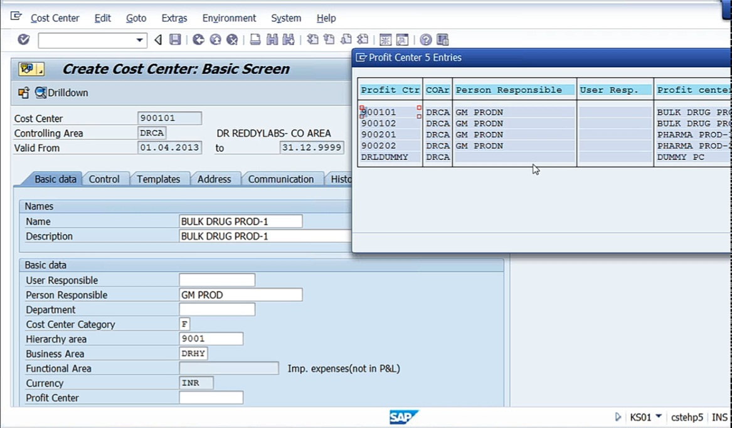Image resolution: width=732 pixels, height=428 pixels.
Task: Click the Customize Local Layout icon
Action: point(443,40)
